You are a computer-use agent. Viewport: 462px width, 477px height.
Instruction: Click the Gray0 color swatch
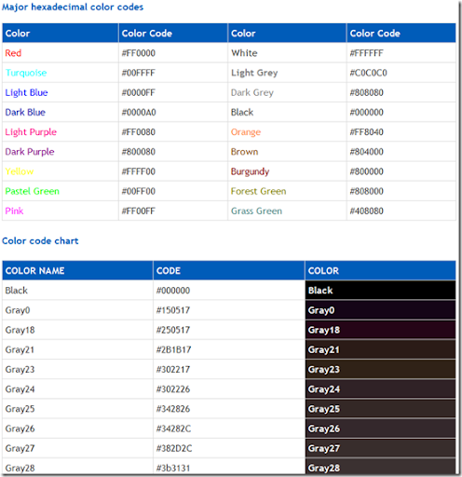[380, 310]
